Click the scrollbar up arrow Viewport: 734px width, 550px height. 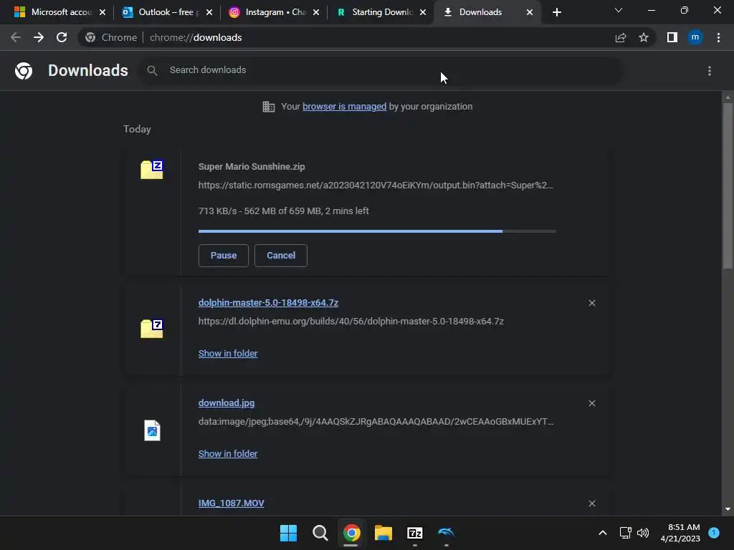coord(728,97)
